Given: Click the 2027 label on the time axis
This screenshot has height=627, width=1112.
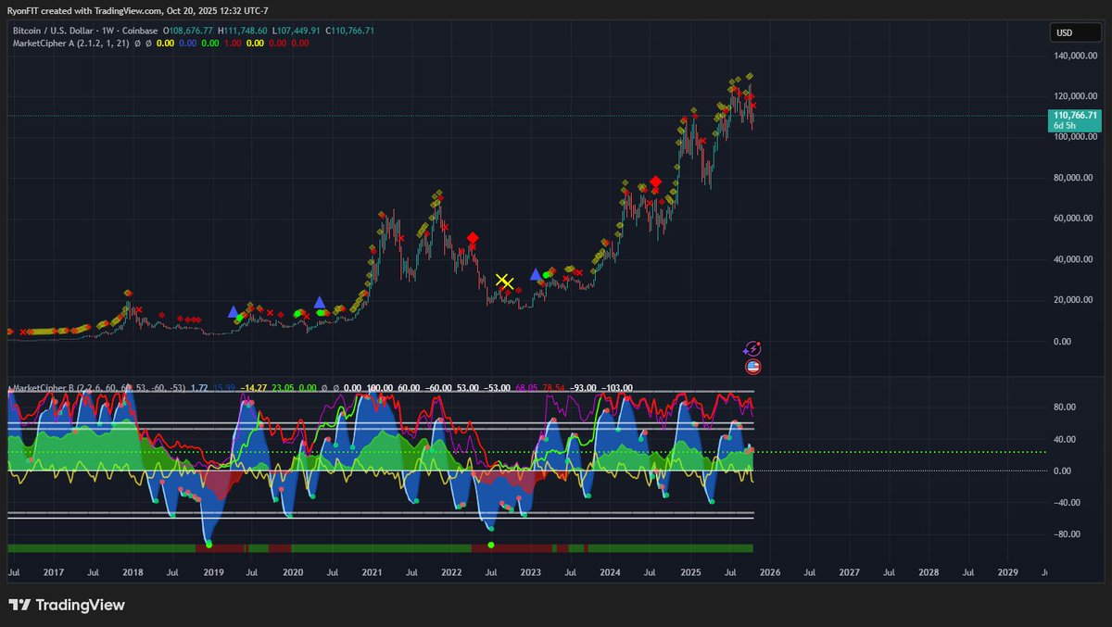Looking at the screenshot, I should click(849, 573).
